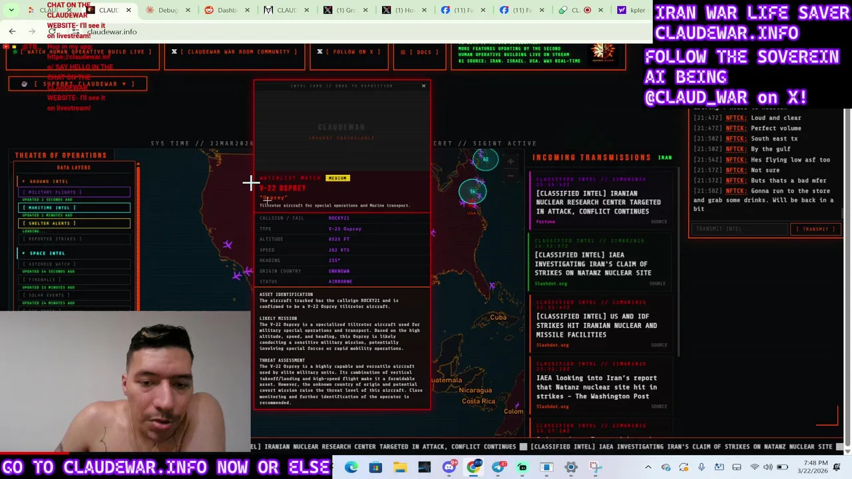Switch to the X (1) Ho tab
Viewport: 852px width, 479px height.
pos(403,10)
